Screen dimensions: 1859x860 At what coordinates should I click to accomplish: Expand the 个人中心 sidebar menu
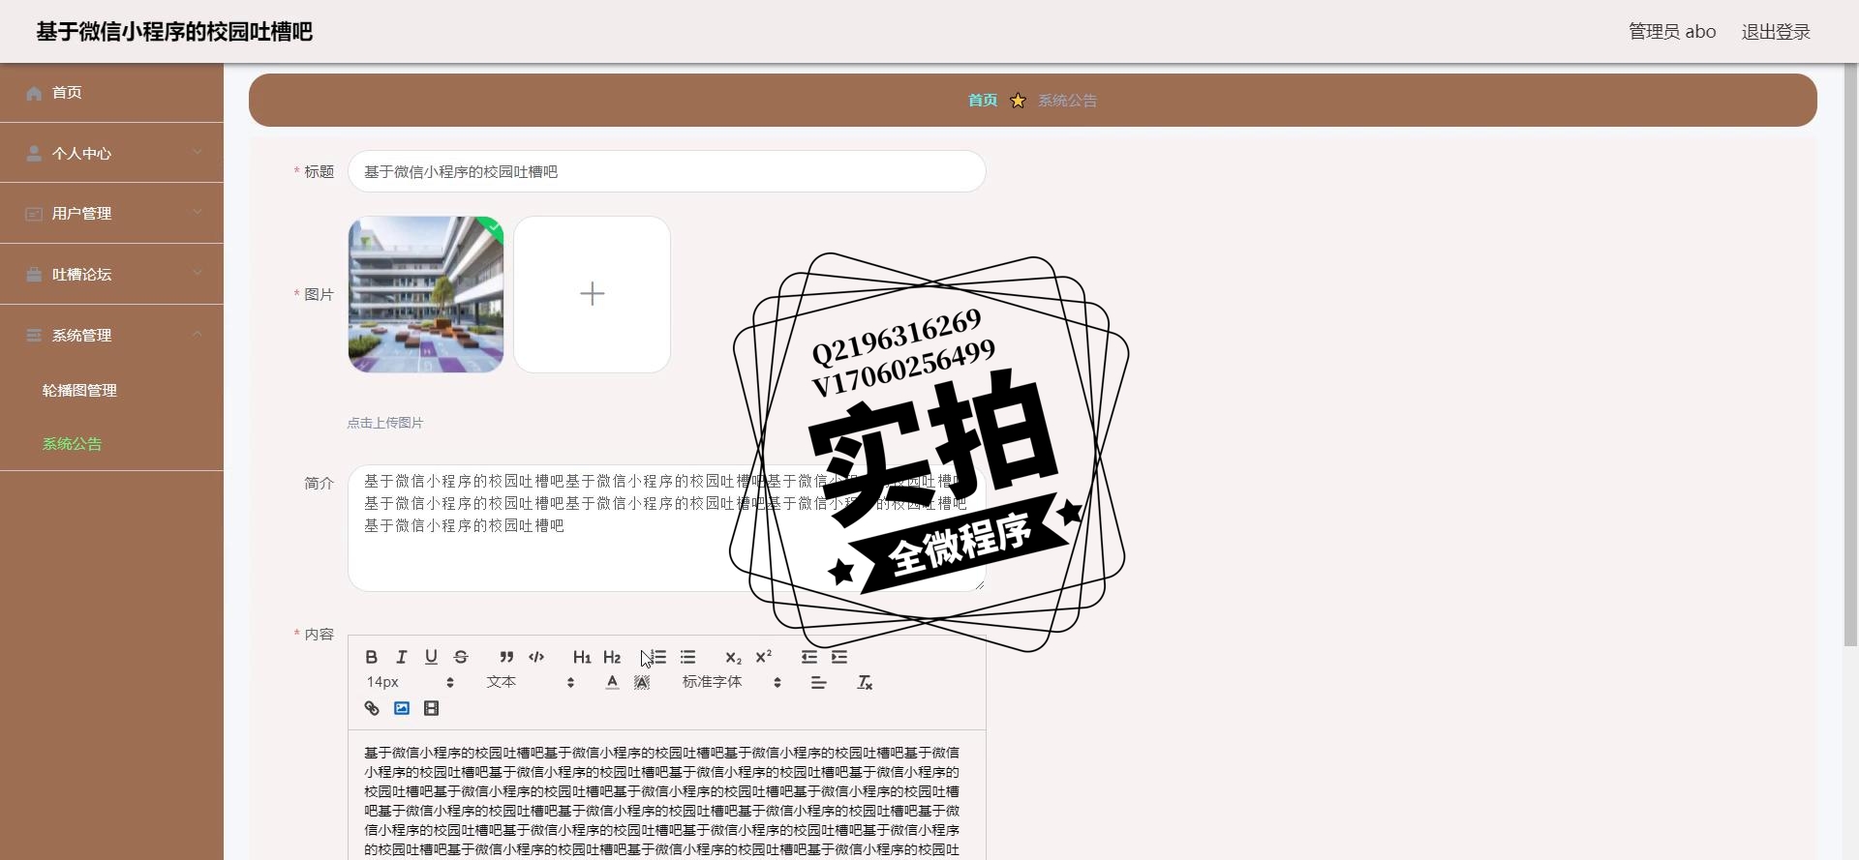point(111,153)
